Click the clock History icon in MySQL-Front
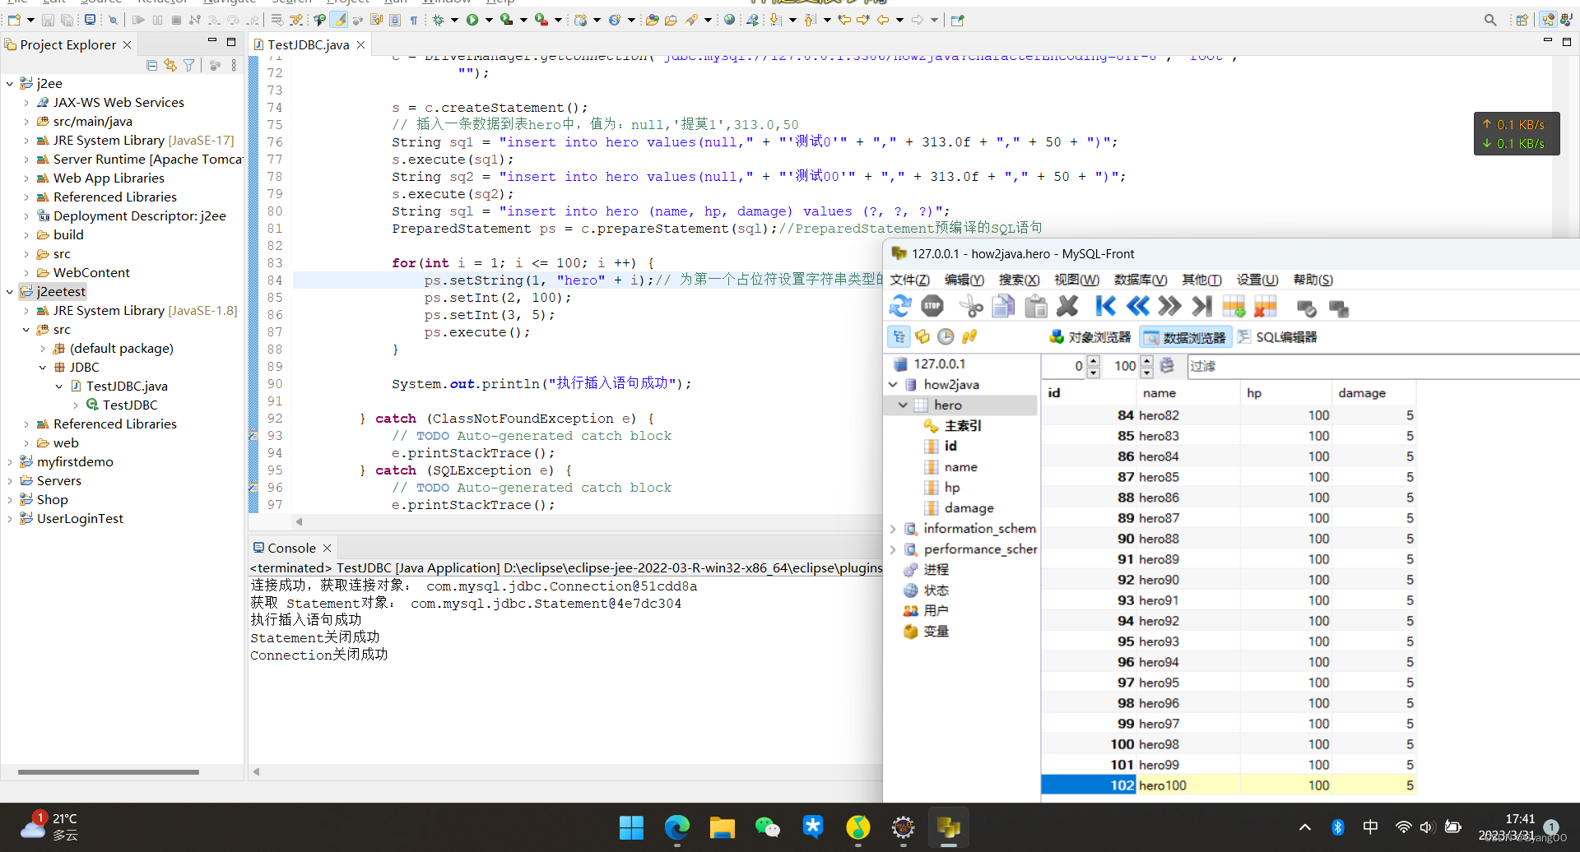The height and width of the screenshot is (852, 1580). [946, 336]
